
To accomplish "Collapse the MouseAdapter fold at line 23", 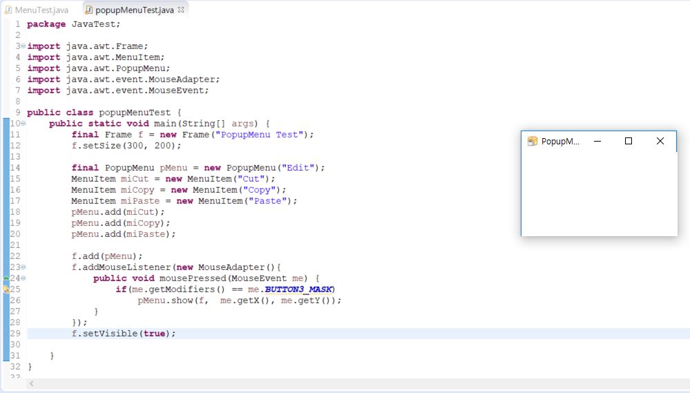I will coord(23,267).
